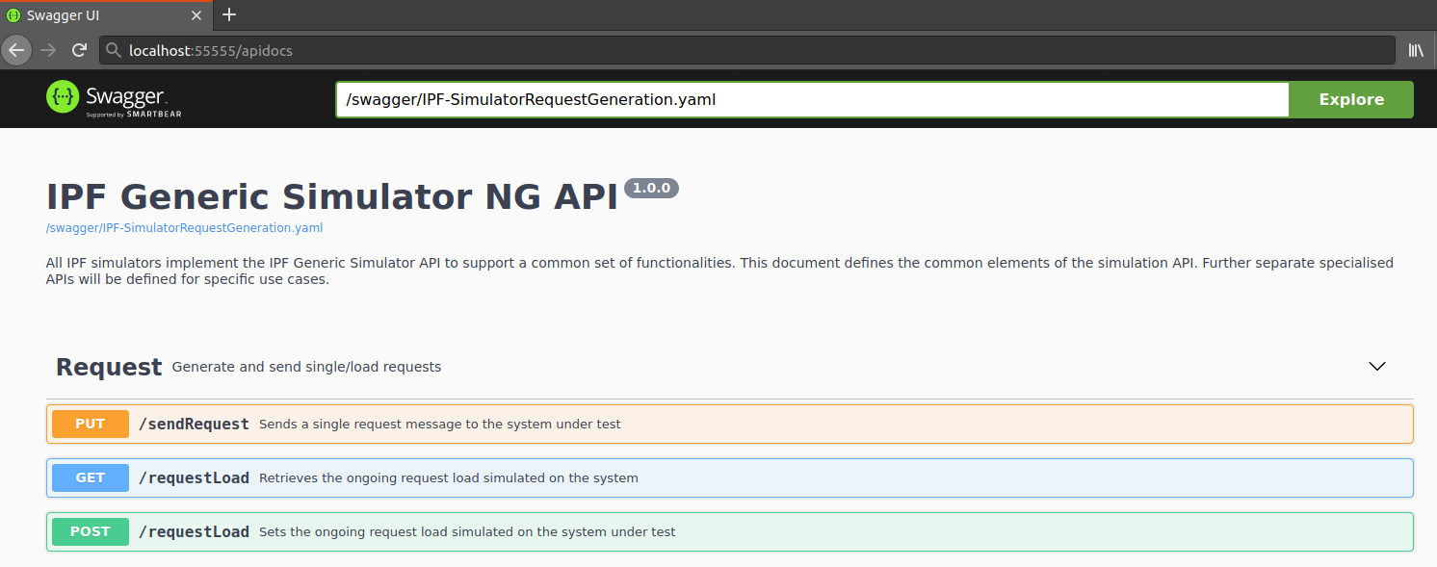Click the Swagger UI tab favicon
This screenshot has width=1437, height=567.
coord(13,15)
